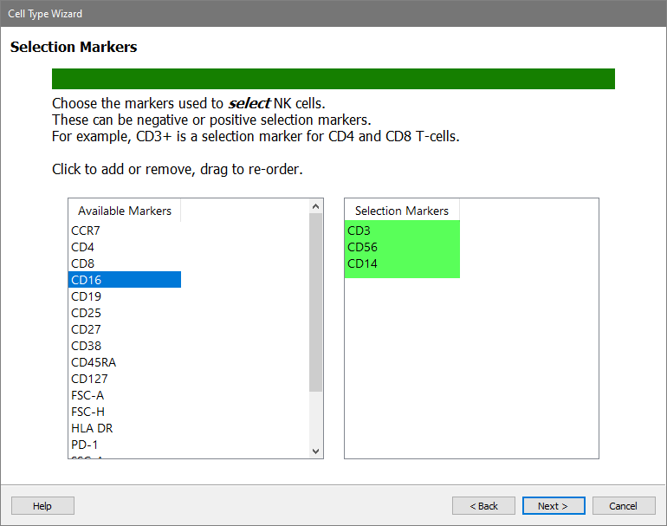The image size is (667, 526).
Task: Add the CD45RA marker
Action: click(x=94, y=362)
